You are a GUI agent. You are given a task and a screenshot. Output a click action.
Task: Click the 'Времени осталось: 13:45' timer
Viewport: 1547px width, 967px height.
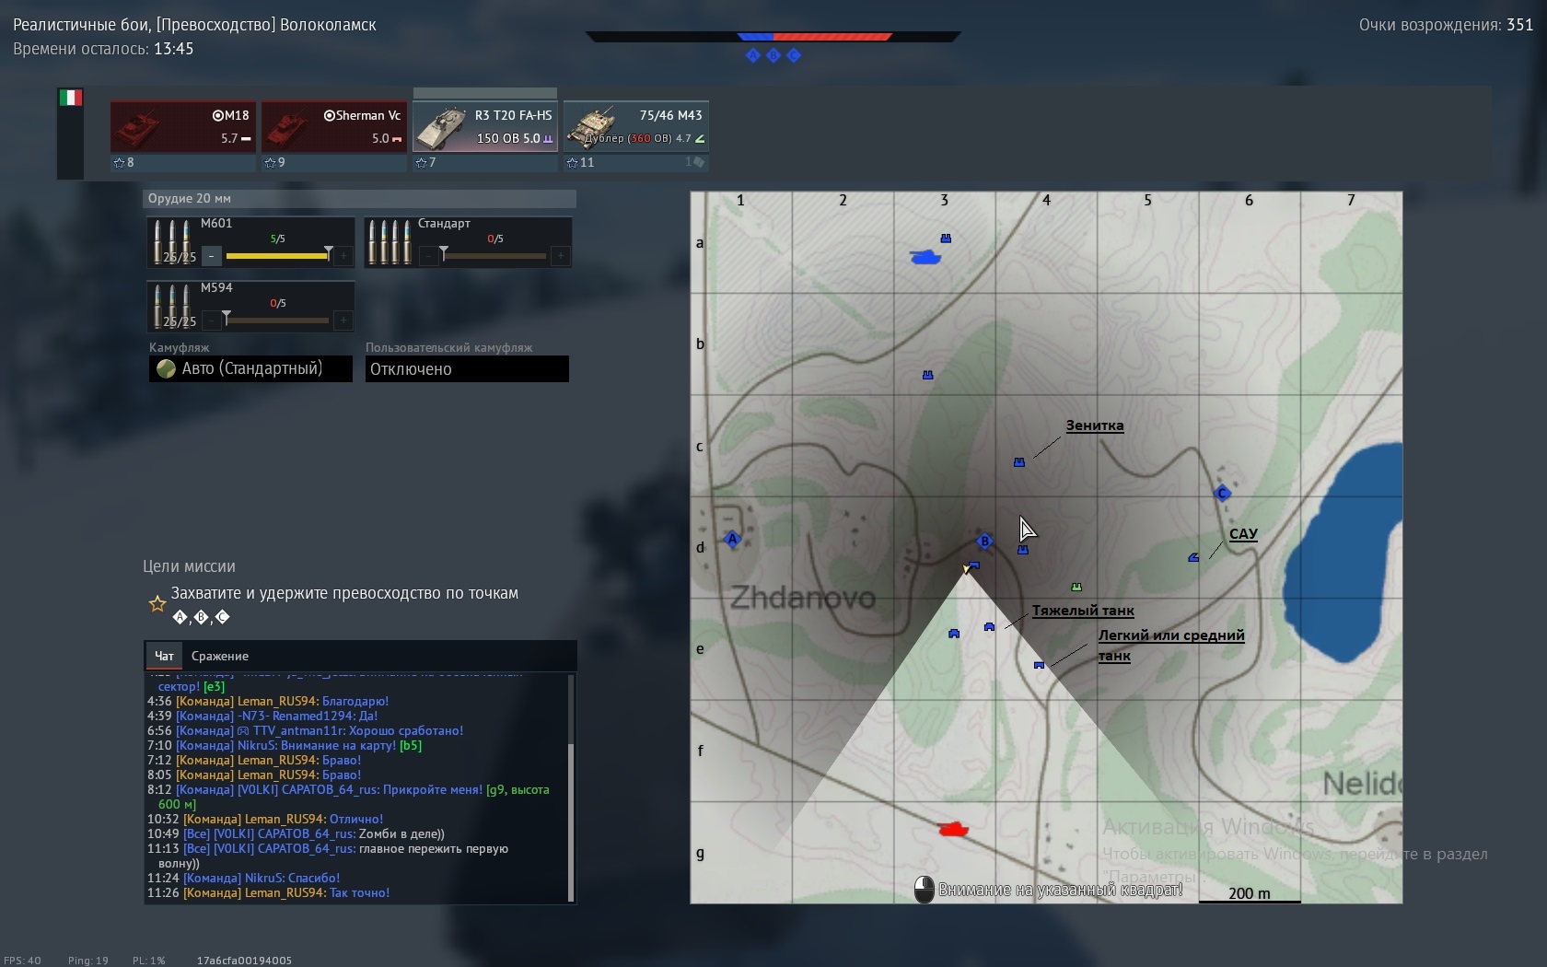103,49
